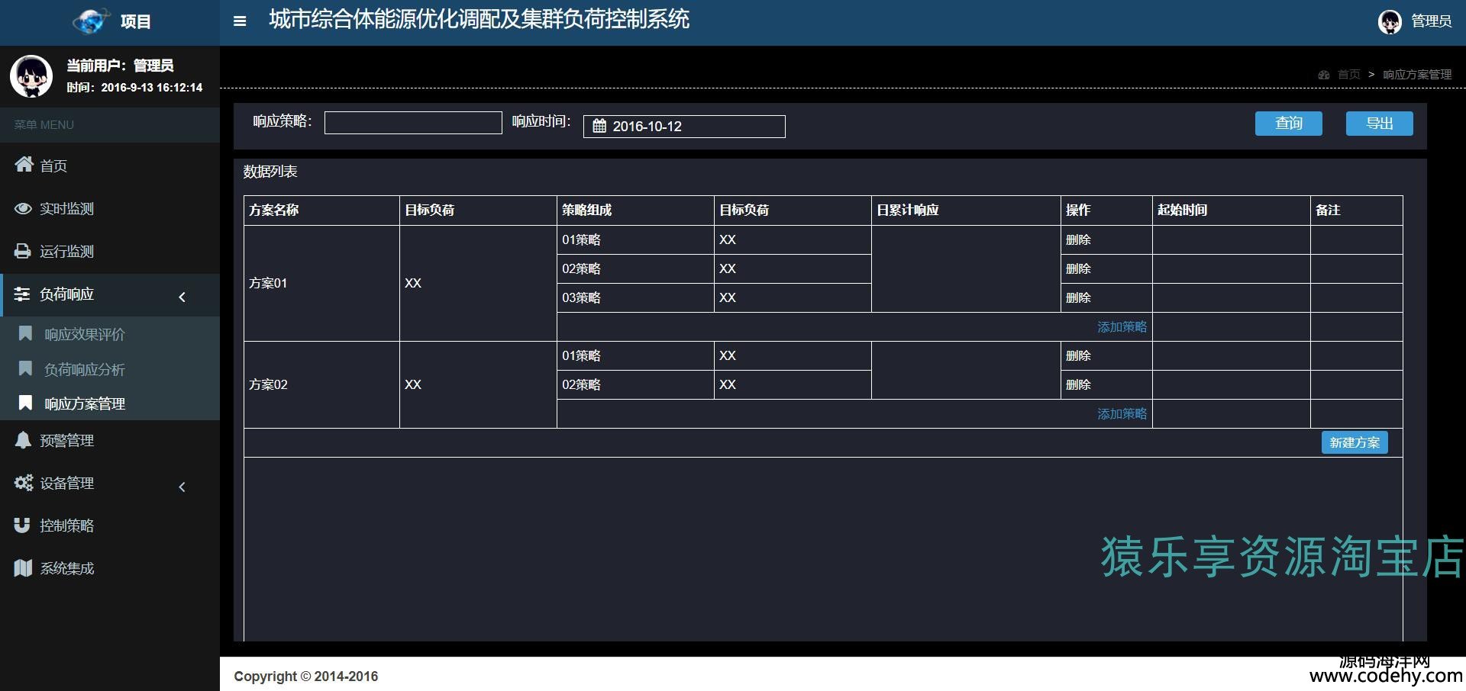This screenshot has width=1466, height=691.
Task: Click the 方案02 name cell
Action: pos(321,384)
